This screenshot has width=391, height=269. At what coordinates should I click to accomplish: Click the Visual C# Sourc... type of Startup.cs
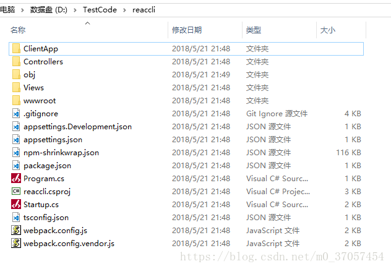click(x=277, y=204)
